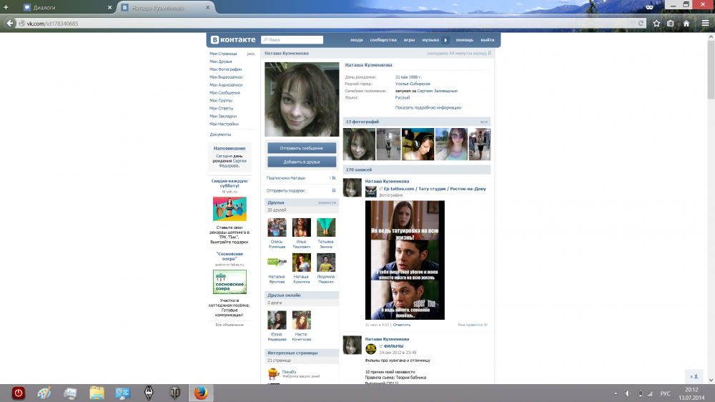Click Добавить в друзья button
The height and width of the screenshot is (402, 715).
(302, 162)
